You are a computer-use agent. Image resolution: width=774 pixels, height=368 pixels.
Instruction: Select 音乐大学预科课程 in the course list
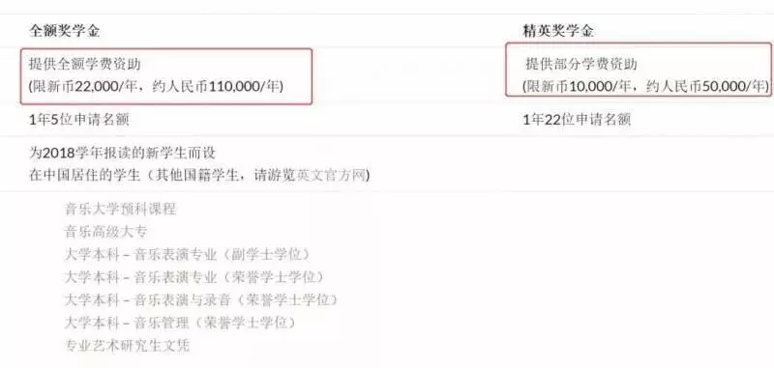click(120, 209)
